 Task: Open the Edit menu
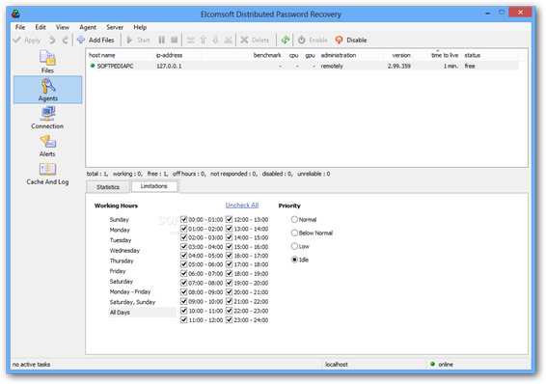[41, 27]
